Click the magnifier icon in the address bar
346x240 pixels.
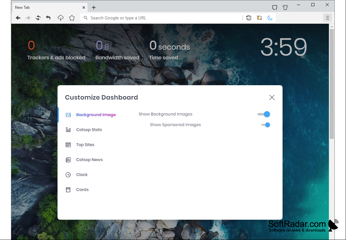click(86, 18)
